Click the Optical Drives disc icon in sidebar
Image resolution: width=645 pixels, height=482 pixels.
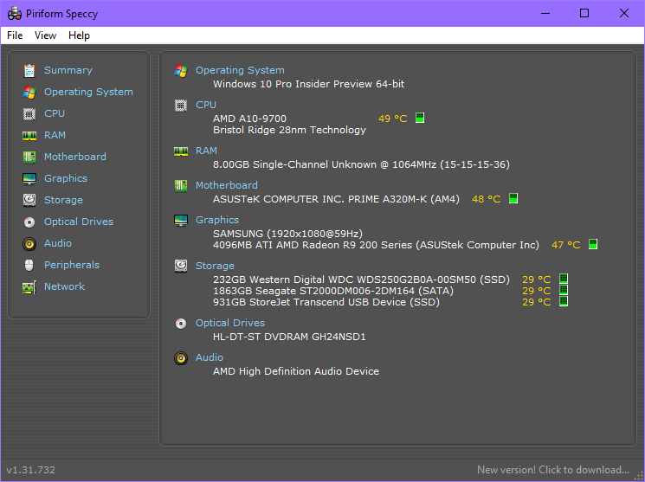(29, 222)
